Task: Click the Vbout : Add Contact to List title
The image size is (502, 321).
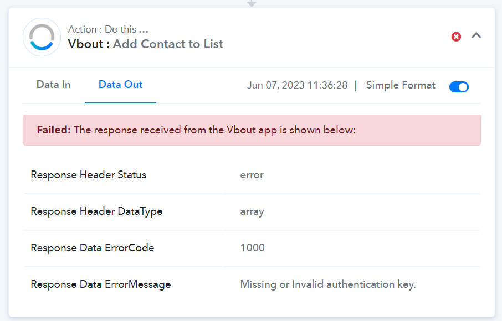Action: click(x=145, y=44)
